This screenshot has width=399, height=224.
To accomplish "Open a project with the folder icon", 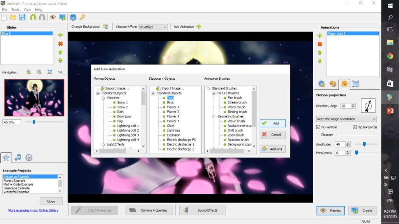I will pyautogui.click(x=13, y=17).
